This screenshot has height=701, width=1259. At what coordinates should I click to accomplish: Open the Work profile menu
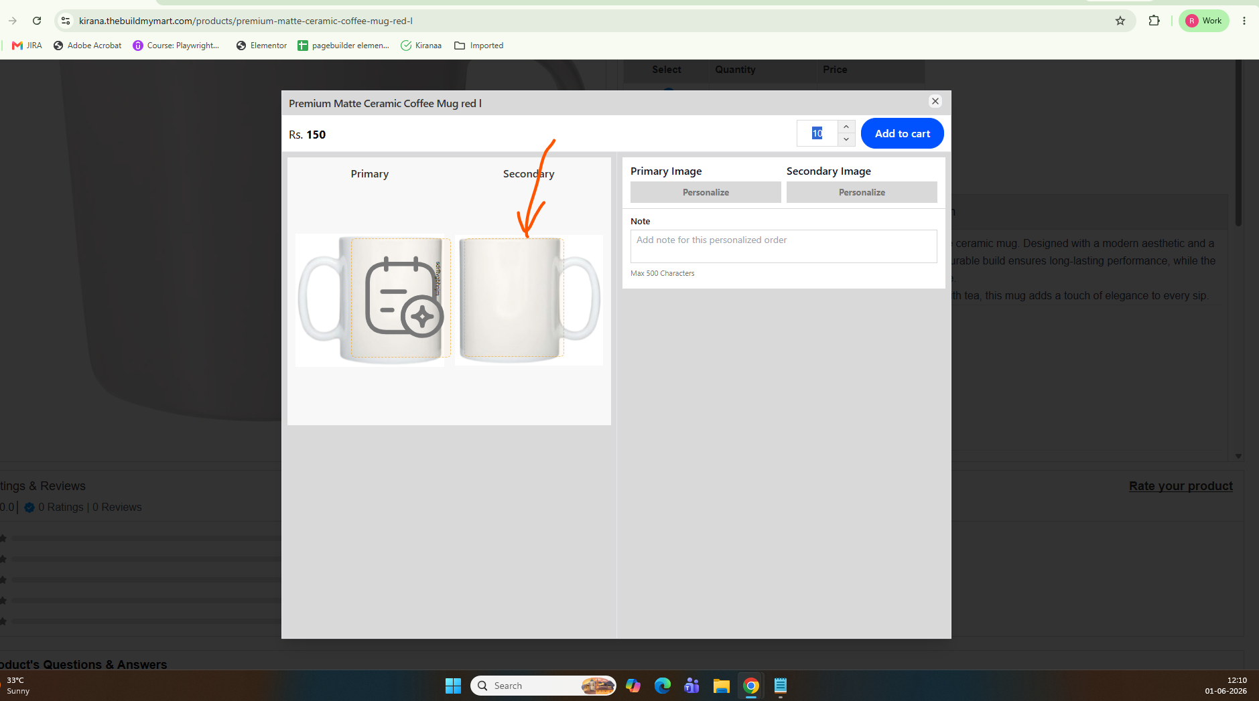point(1204,21)
